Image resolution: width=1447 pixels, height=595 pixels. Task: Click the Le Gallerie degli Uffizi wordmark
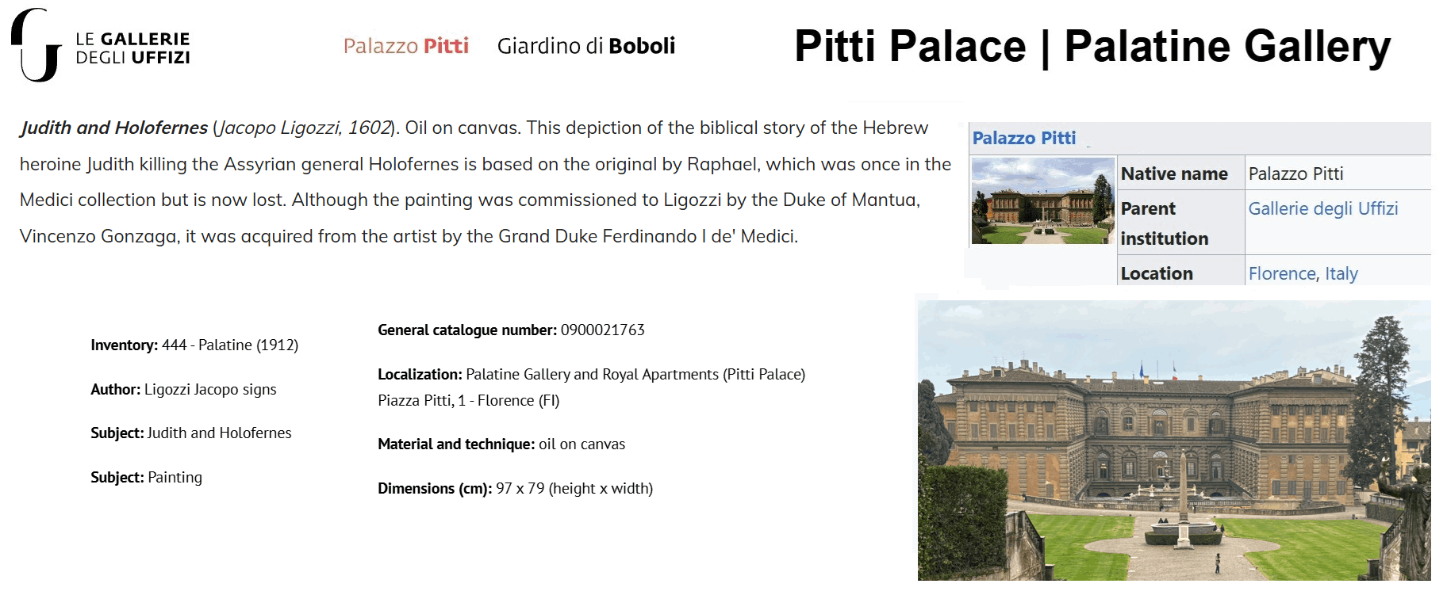132,48
